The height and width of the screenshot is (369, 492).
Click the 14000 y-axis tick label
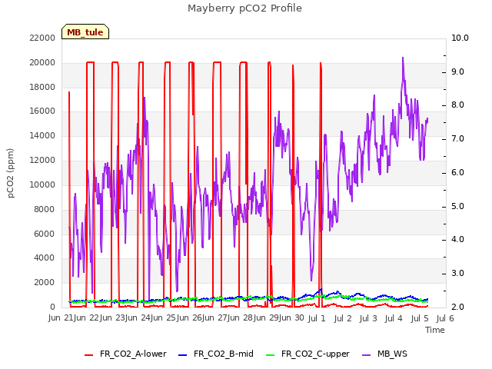pos(42,135)
